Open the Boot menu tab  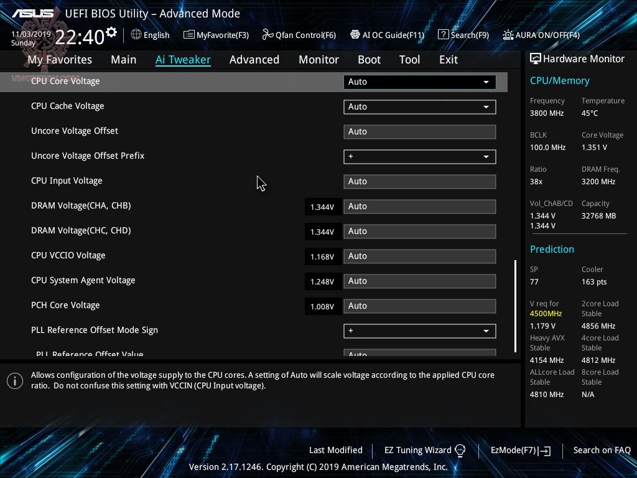(369, 59)
